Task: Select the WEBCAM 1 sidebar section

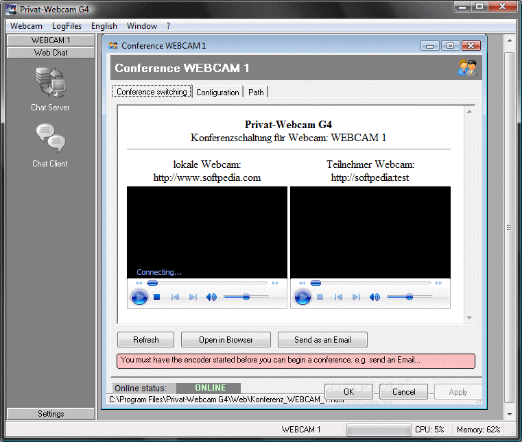Action: [51, 40]
